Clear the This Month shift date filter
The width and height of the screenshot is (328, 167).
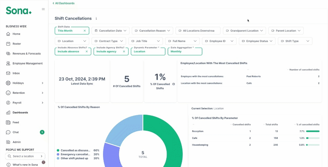[85, 31]
